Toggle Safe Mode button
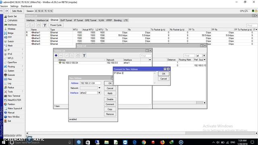 point(17,11)
